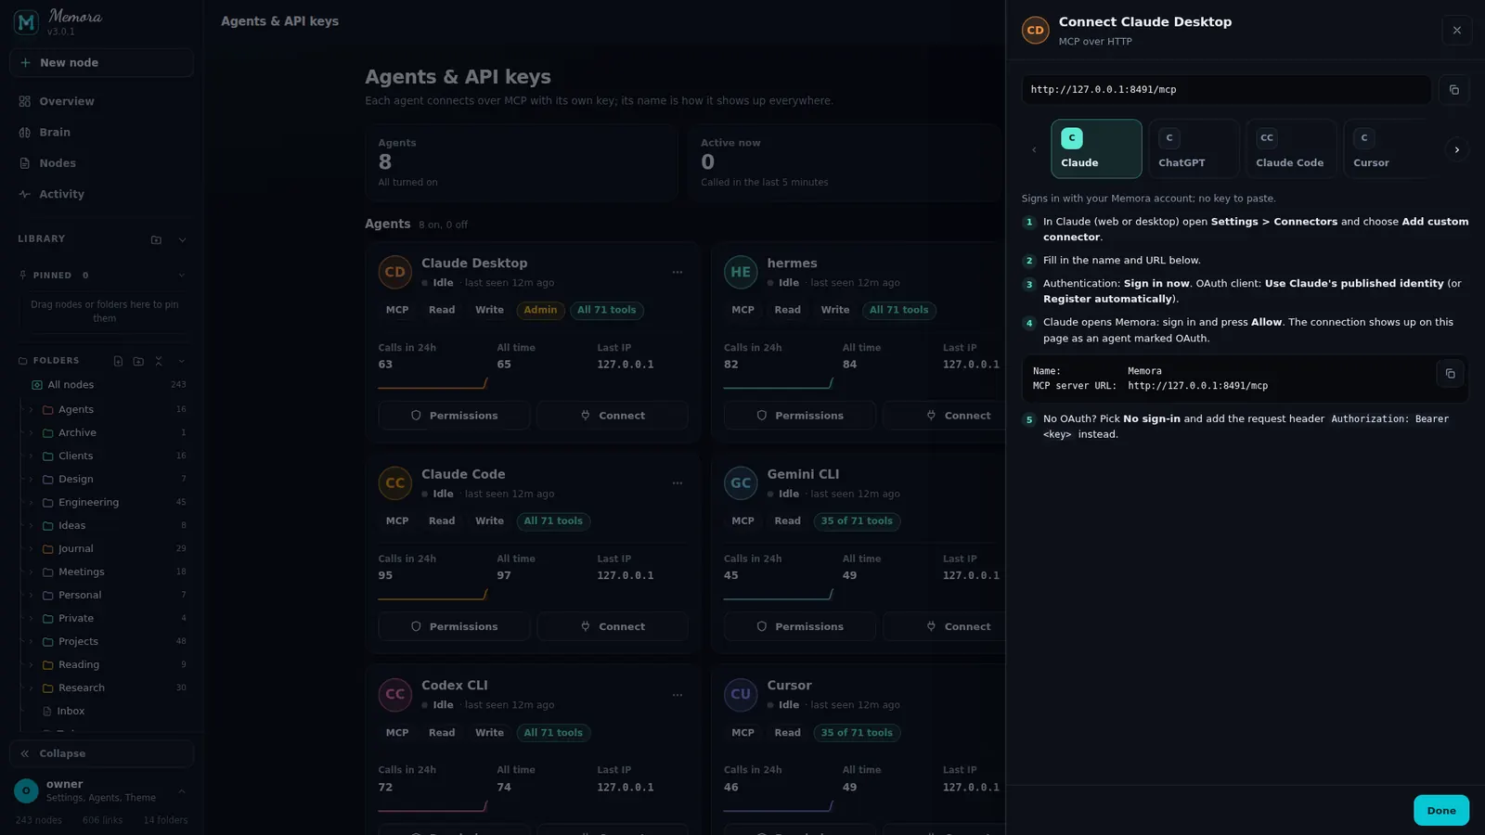Open Permissions for Gemini CLI agent
1485x835 pixels.
[800, 626]
